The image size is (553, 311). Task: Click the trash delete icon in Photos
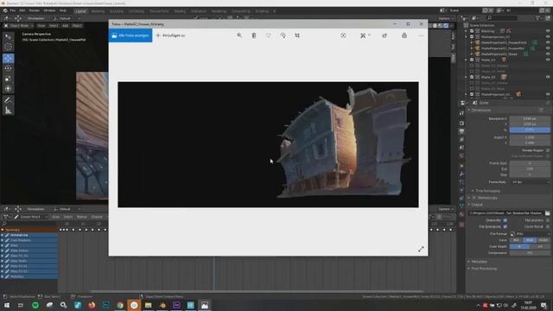(253, 35)
